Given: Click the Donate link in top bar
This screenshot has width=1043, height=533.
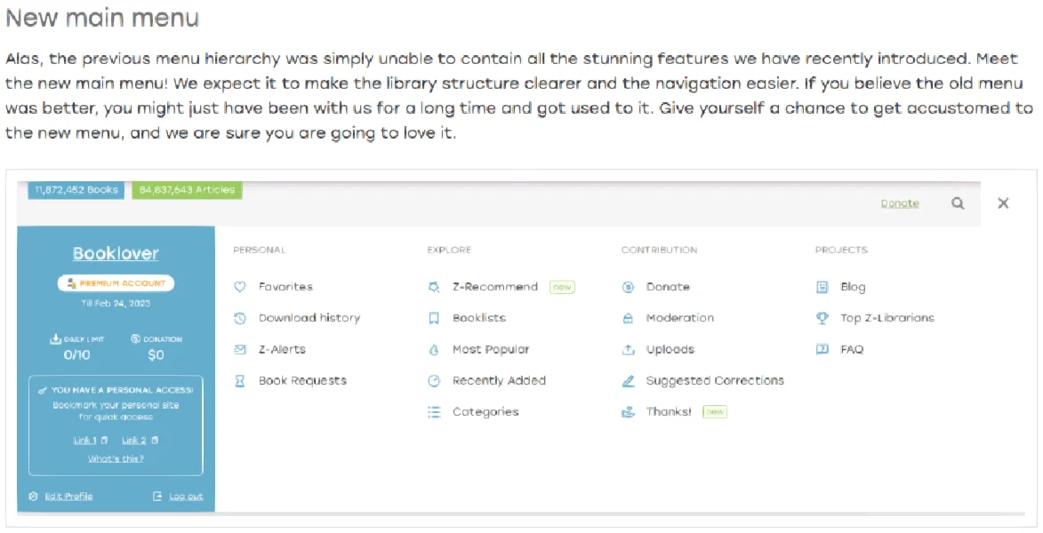Looking at the screenshot, I should point(900,203).
